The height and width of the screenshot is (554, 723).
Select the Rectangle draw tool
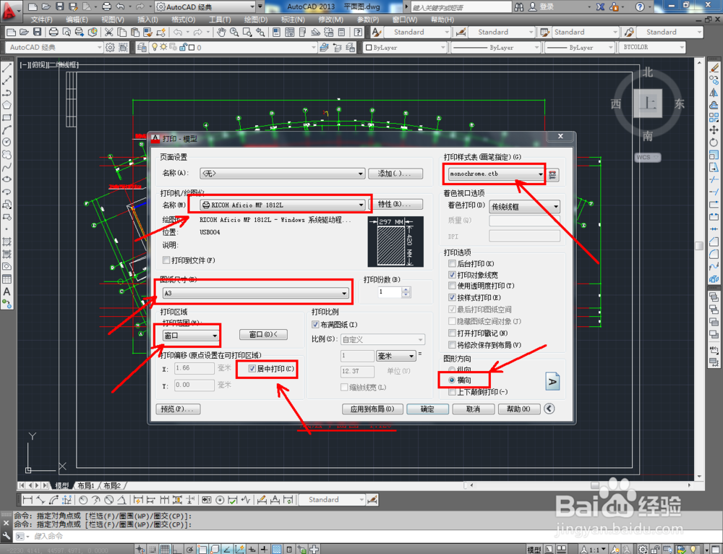[7, 118]
